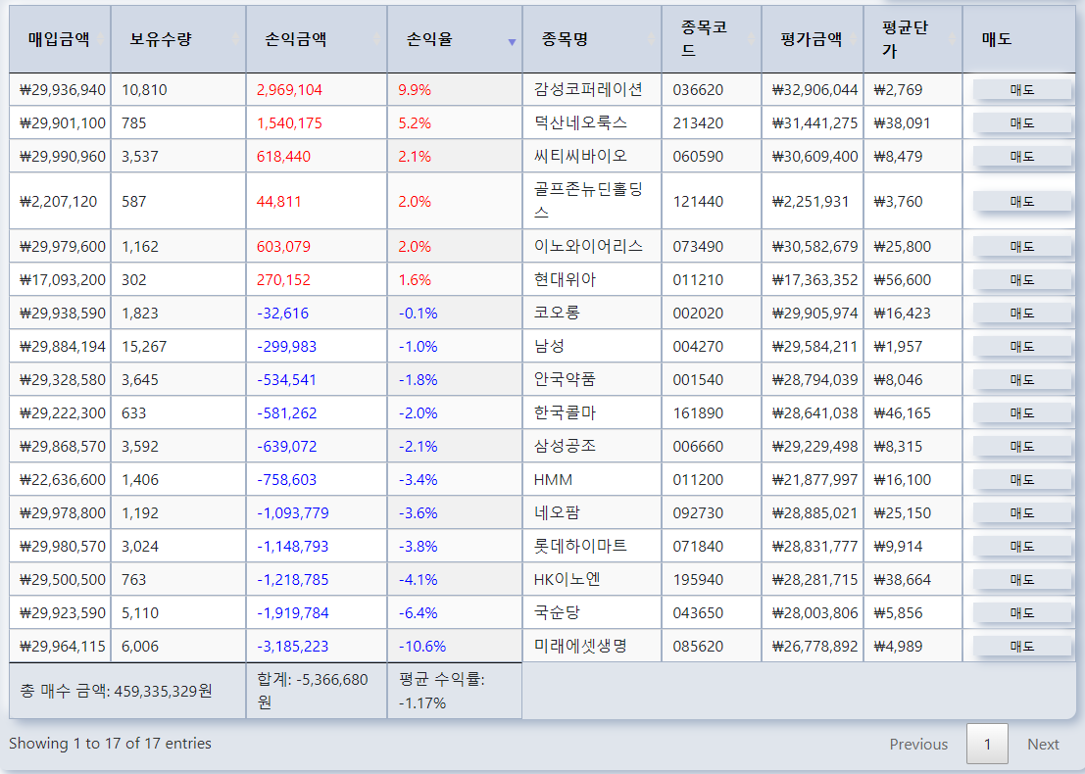
Task: Click stock name 코오롱
Action: click(557, 313)
